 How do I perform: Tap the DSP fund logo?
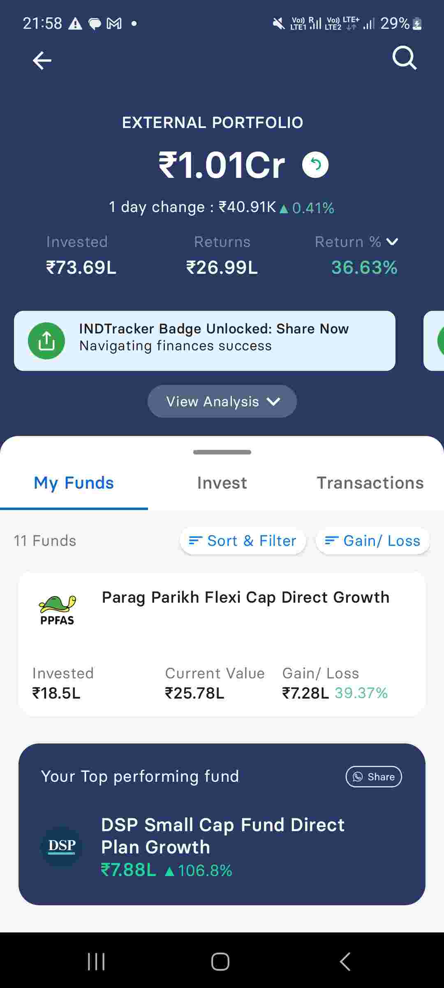tap(62, 846)
